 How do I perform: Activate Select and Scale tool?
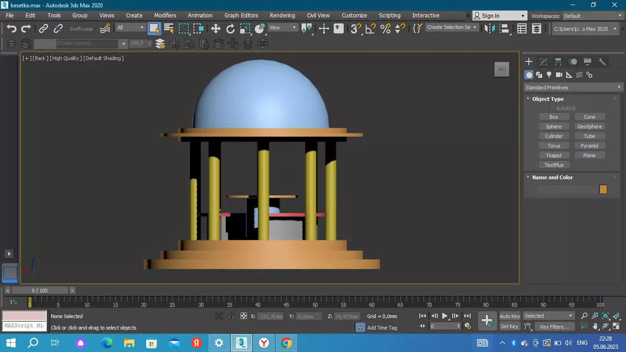point(245,28)
